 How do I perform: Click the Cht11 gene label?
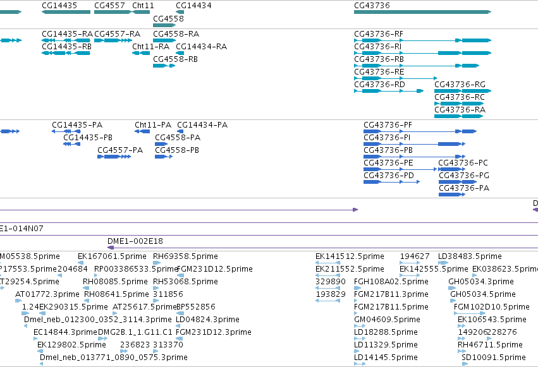143,6
